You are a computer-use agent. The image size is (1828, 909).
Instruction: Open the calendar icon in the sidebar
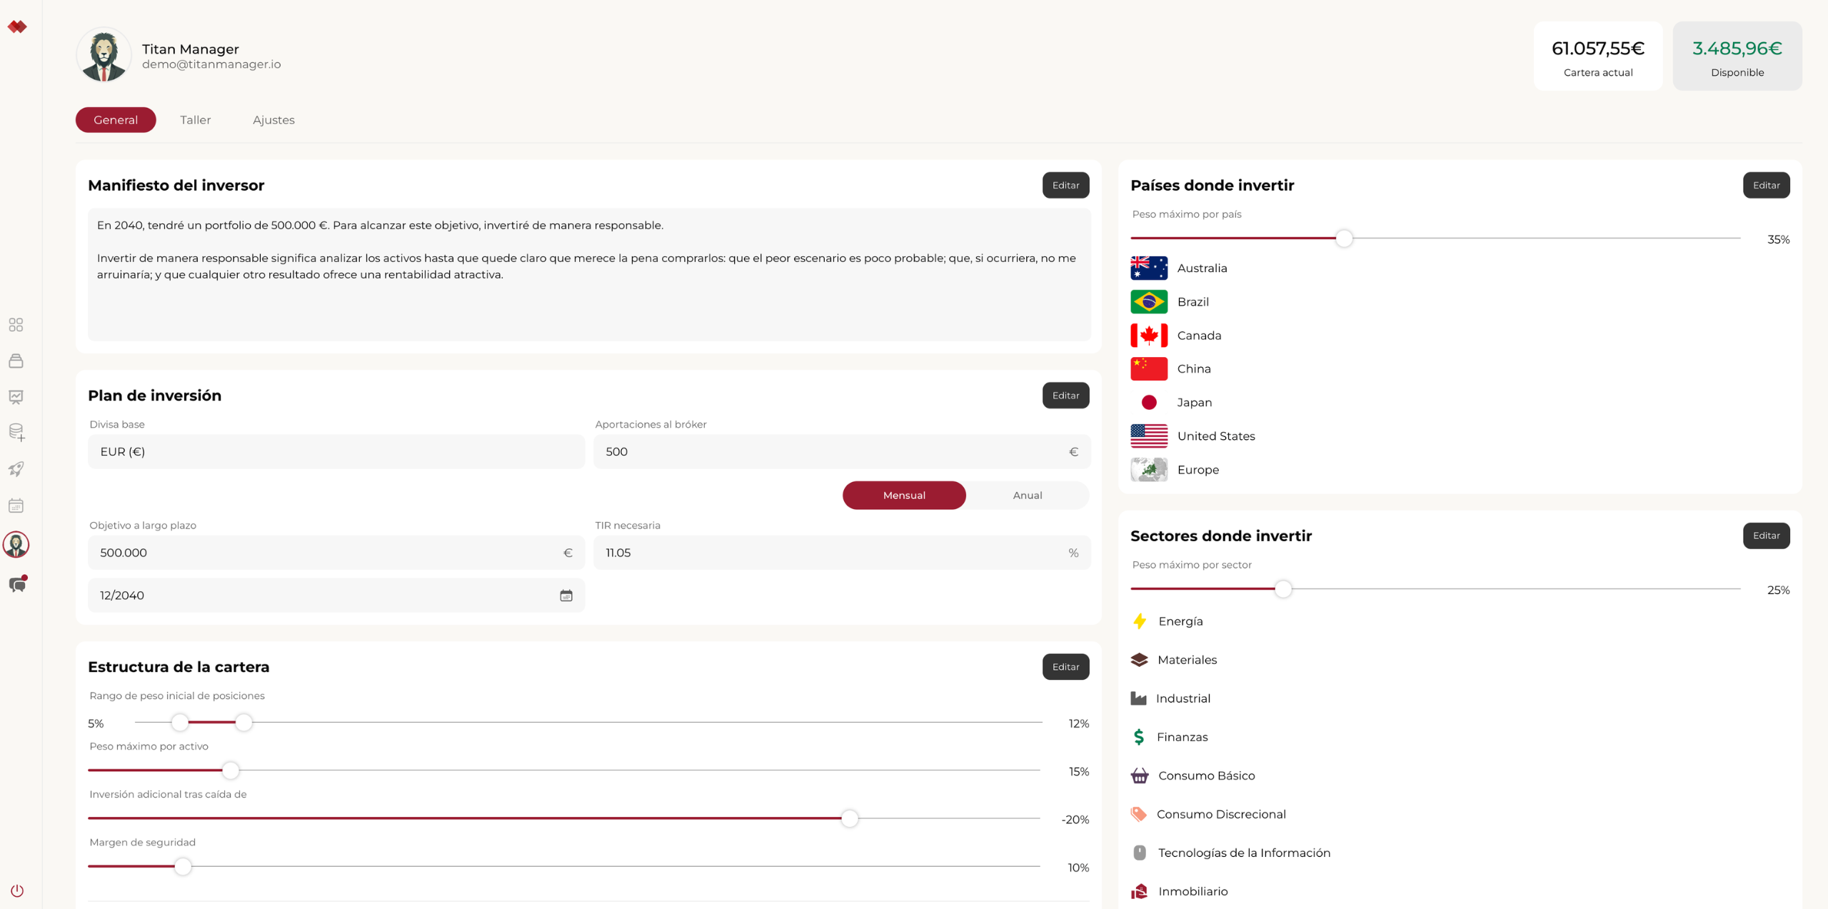(x=16, y=506)
